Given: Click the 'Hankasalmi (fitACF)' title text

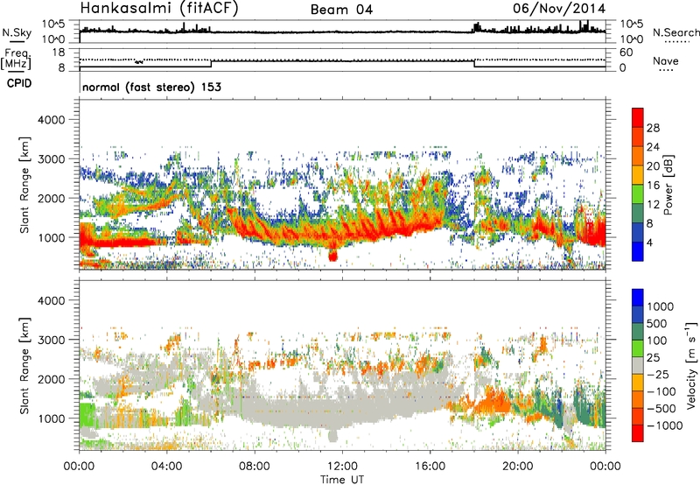Looking at the screenshot, I should pyautogui.click(x=159, y=9).
